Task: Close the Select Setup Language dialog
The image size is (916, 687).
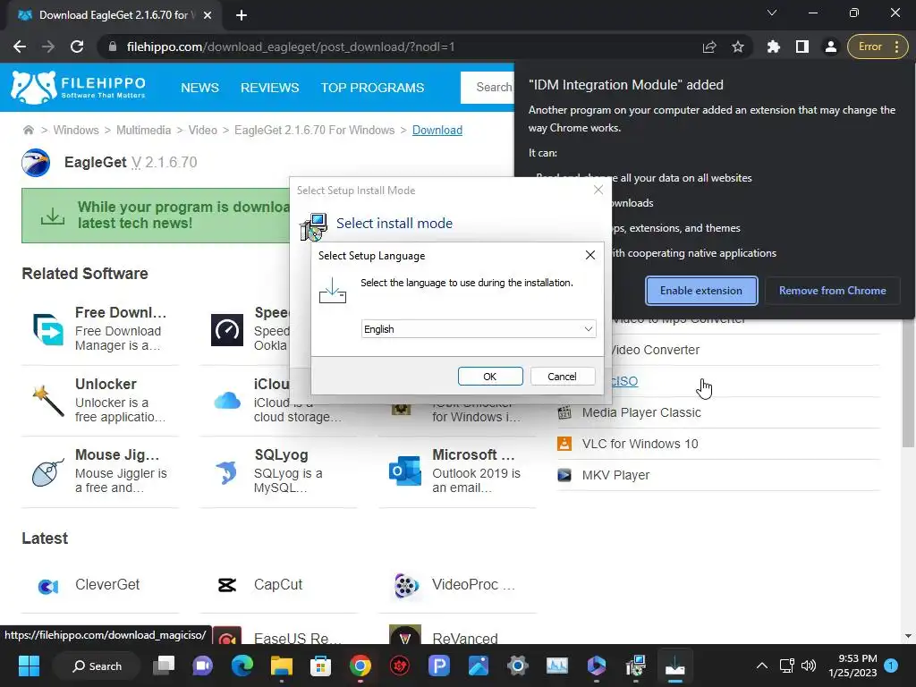Action: pyautogui.click(x=590, y=255)
